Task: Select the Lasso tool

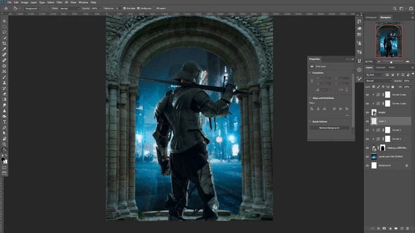Action: (5, 32)
